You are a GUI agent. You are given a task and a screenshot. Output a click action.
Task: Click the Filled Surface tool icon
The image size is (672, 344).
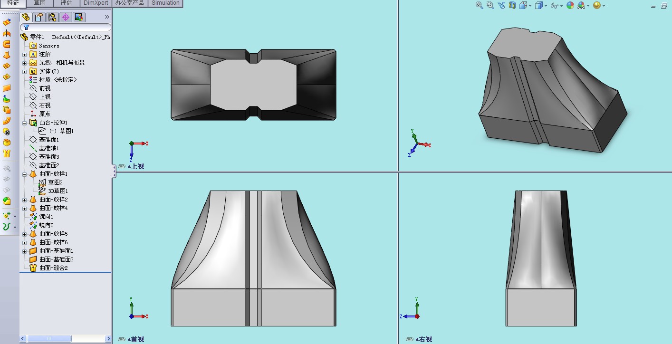7,77
